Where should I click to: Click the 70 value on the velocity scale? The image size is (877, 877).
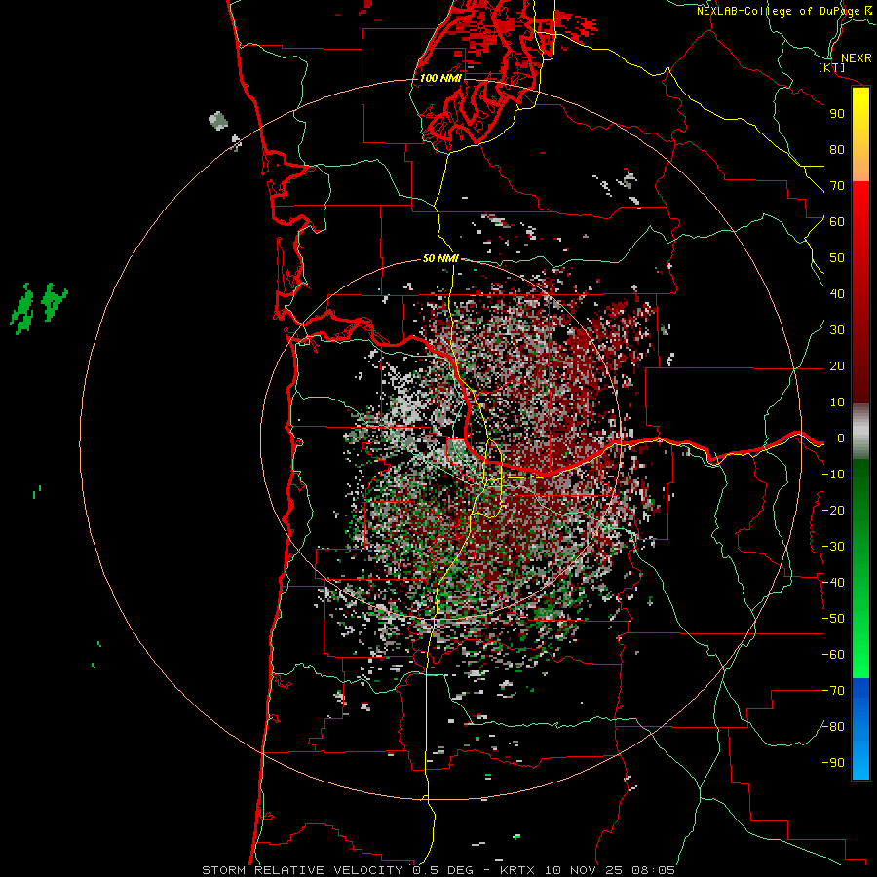point(837,186)
